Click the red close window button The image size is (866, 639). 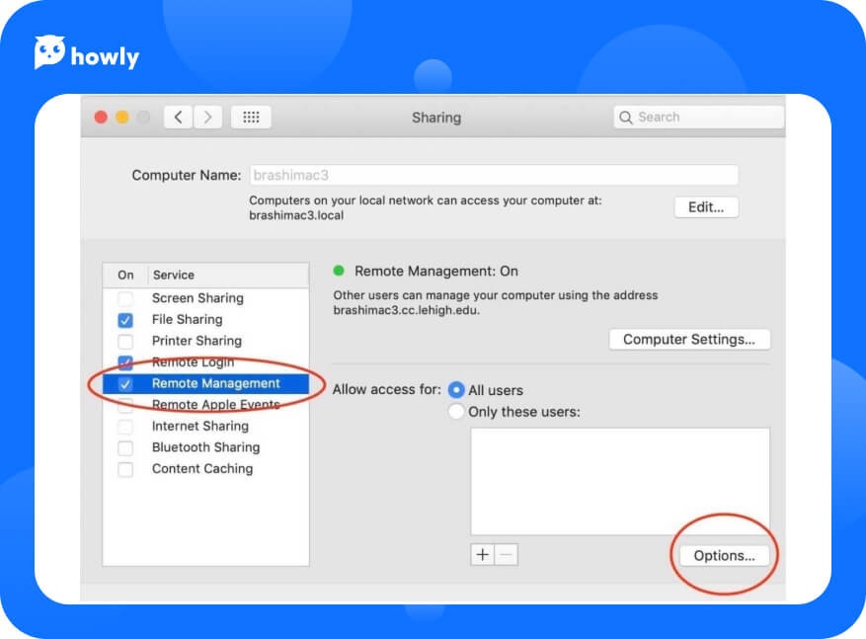pos(101,118)
